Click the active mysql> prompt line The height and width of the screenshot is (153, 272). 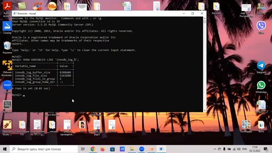coord(18,95)
